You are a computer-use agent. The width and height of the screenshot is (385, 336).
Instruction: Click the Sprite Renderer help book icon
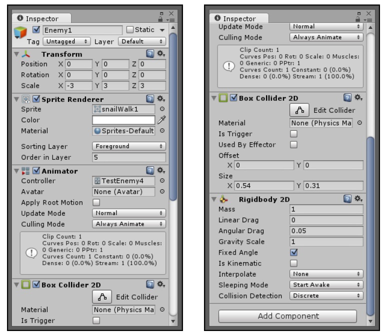click(x=150, y=98)
